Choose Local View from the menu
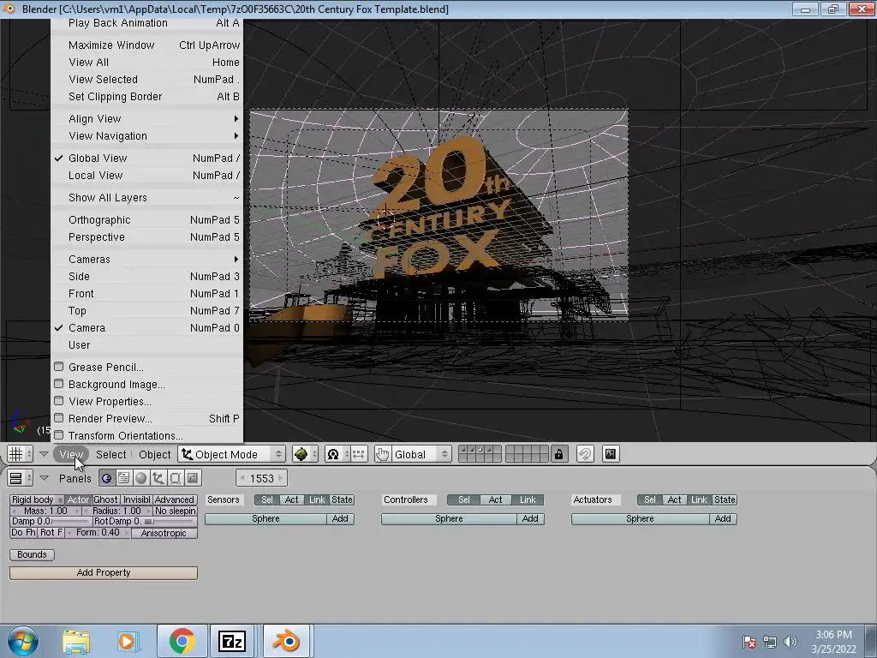This screenshot has height=658, width=877. click(147, 175)
